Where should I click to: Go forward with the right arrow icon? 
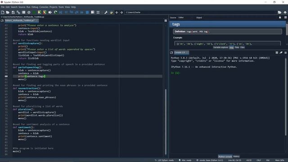coord(121,12)
